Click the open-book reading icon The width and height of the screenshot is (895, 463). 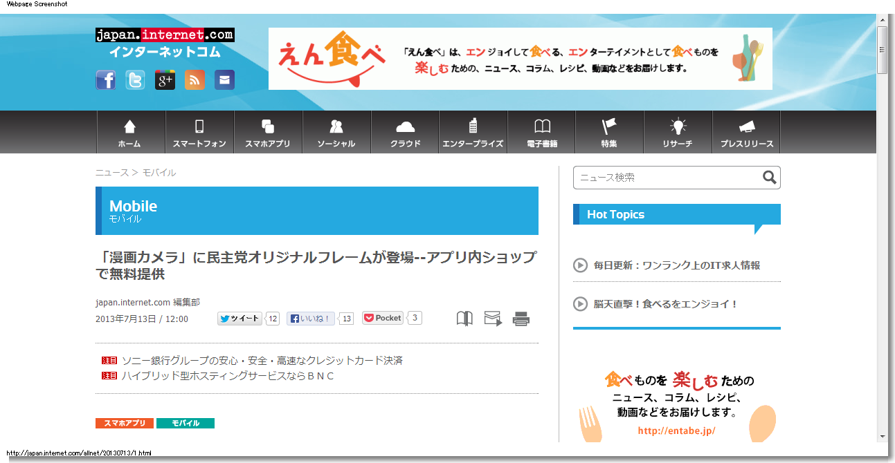pyautogui.click(x=464, y=319)
